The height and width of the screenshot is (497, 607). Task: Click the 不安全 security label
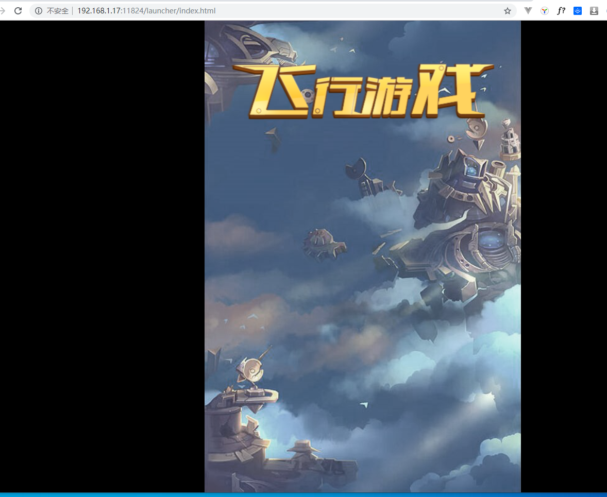57,11
